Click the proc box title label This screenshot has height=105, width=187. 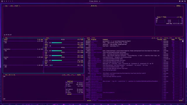(88, 38)
